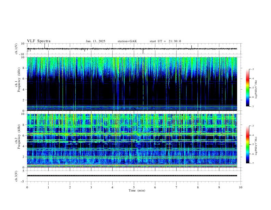
Task: Click time axis tick label "9"
Action: click(219, 187)
